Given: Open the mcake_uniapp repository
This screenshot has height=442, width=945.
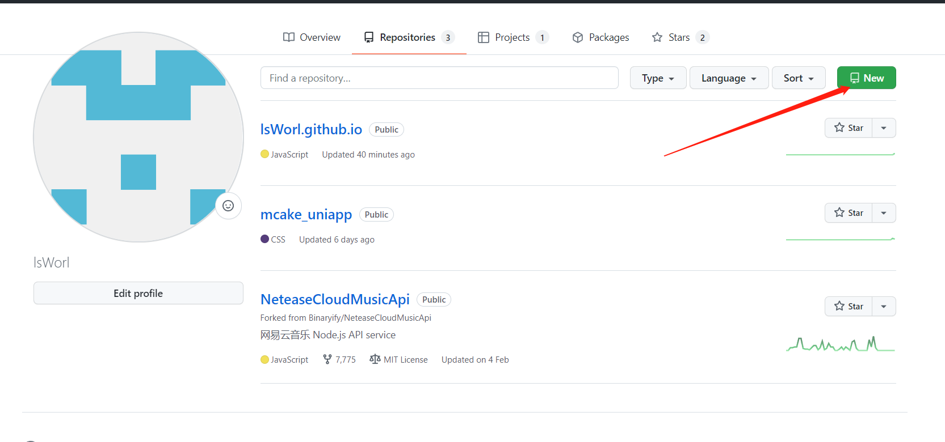Looking at the screenshot, I should tap(306, 214).
